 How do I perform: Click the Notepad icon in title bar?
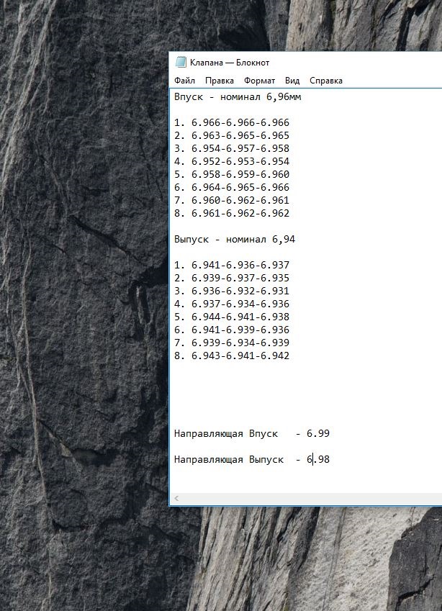(x=181, y=63)
